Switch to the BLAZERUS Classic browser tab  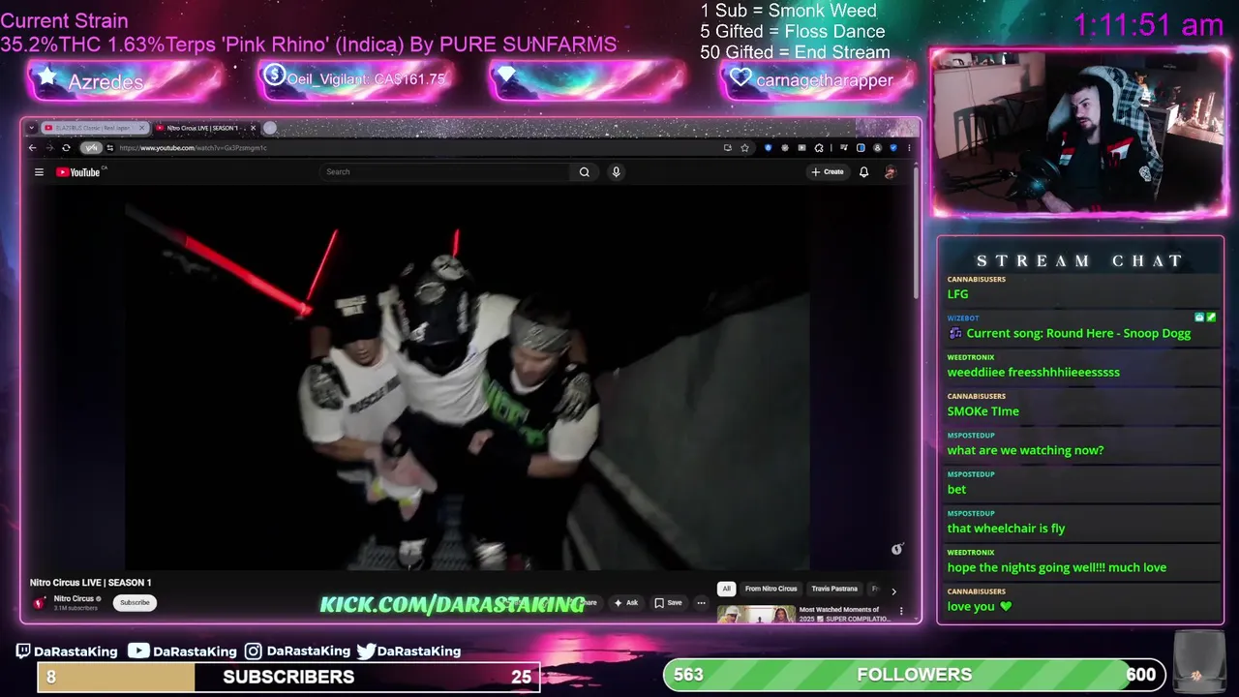89,128
